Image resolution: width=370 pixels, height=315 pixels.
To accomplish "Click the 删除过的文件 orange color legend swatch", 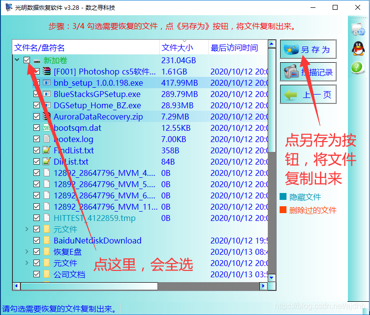I will point(283,210).
